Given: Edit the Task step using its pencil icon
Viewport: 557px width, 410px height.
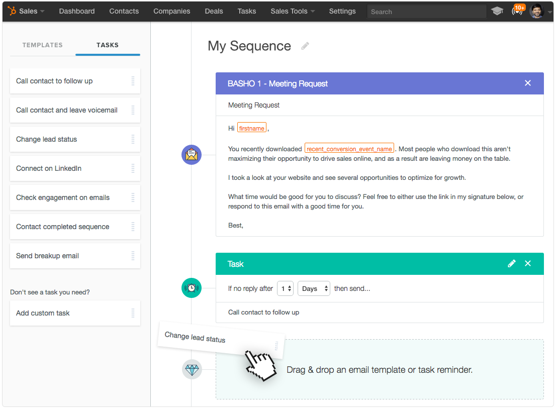Looking at the screenshot, I should click(x=512, y=263).
